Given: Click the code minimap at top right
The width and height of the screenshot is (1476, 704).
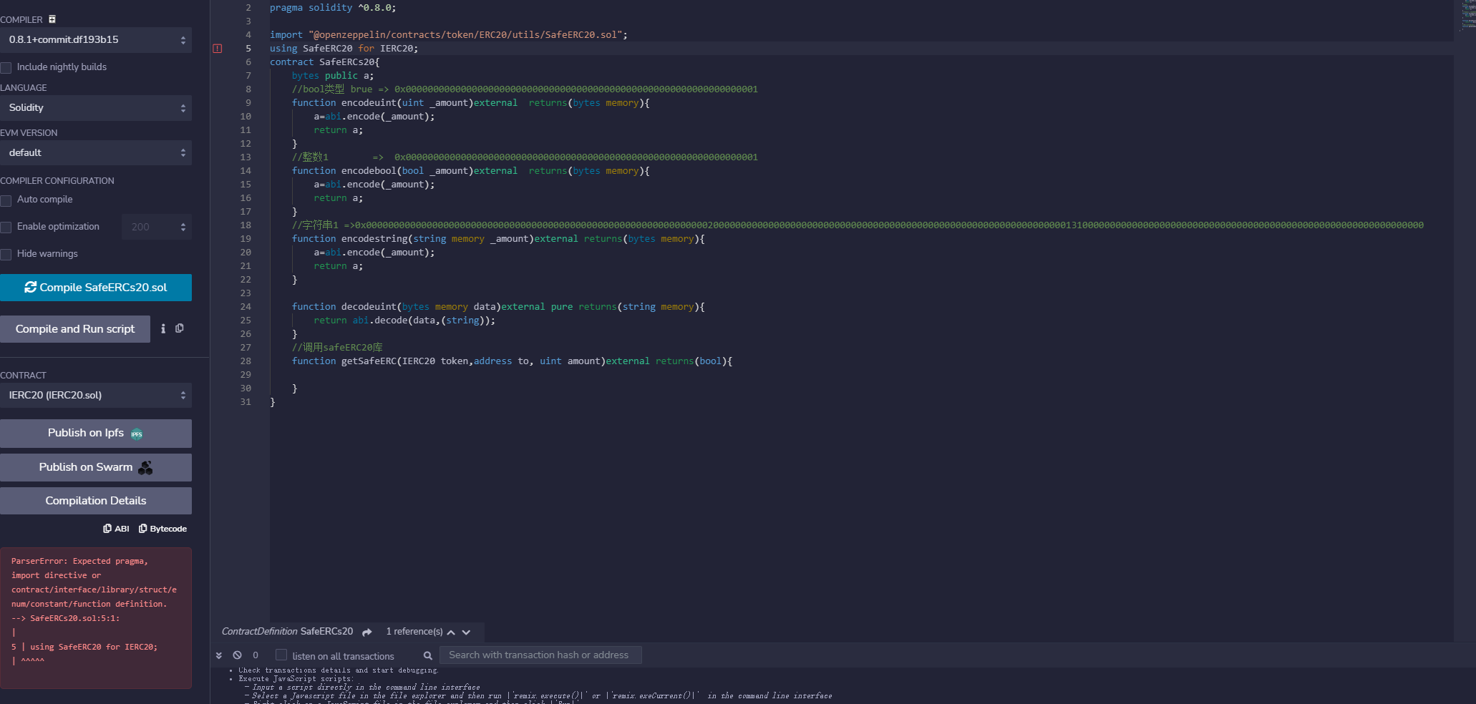Looking at the screenshot, I should click(1468, 16).
